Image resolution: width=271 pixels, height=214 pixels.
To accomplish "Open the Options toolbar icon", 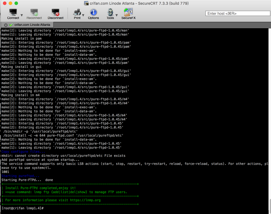I will 93,14.
